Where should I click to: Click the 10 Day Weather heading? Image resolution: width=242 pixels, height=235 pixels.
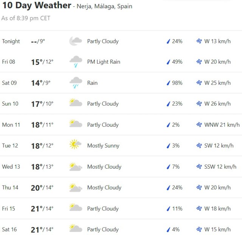pyautogui.click(x=36, y=6)
